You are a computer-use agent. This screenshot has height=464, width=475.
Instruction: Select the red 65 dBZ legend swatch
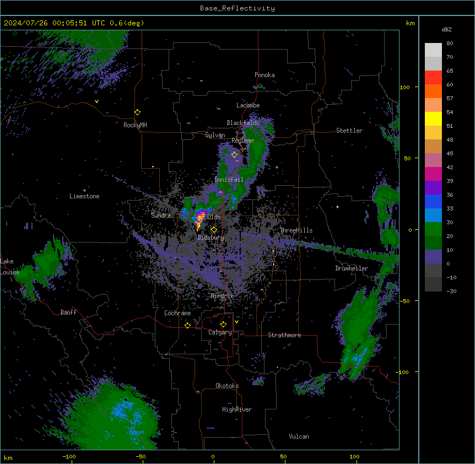(x=433, y=77)
